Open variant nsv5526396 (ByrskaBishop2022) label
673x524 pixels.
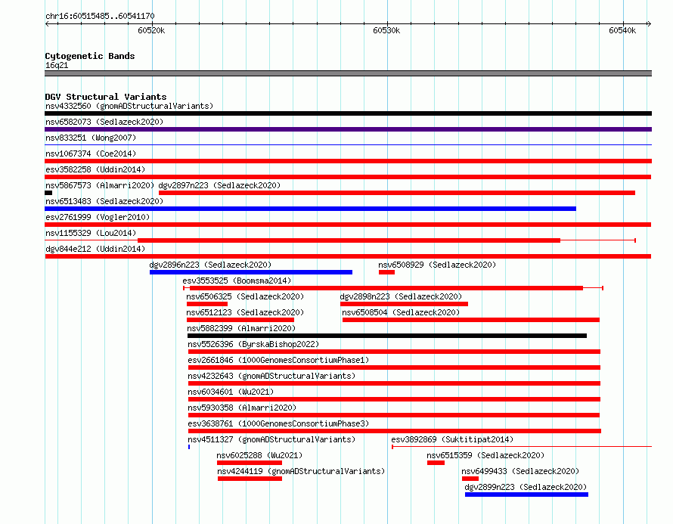point(253,344)
